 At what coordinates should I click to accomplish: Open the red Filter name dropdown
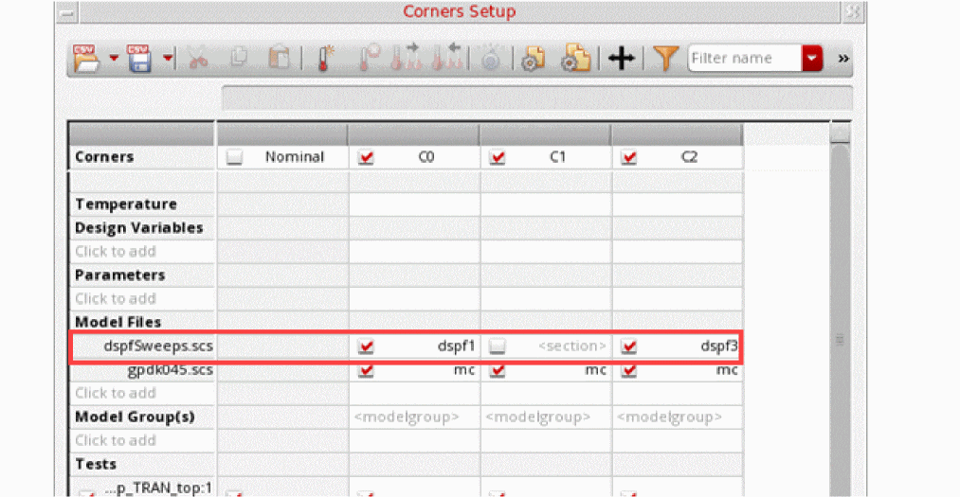tap(812, 58)
